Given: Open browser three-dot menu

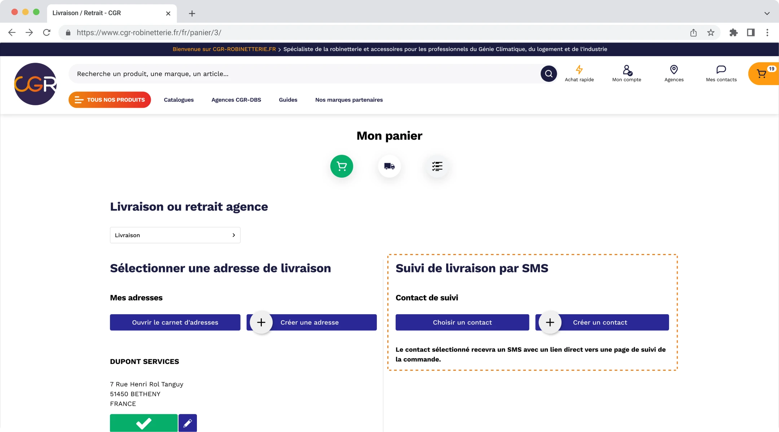Looking at the screenshot, I should pyautogui.click(x=767, y=33).
